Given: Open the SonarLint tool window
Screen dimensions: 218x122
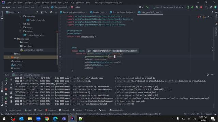Looking at the screenshot, I should click(90, 110).
